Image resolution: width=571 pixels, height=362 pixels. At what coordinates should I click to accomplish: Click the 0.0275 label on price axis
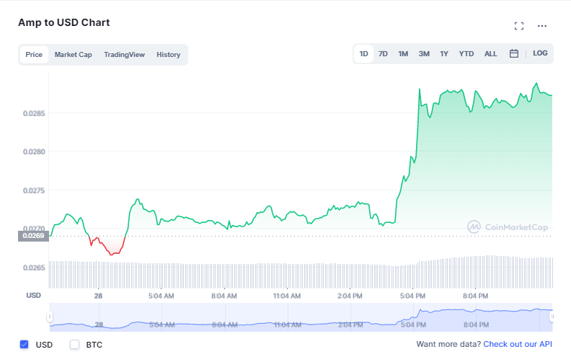[x=34, y=191]
